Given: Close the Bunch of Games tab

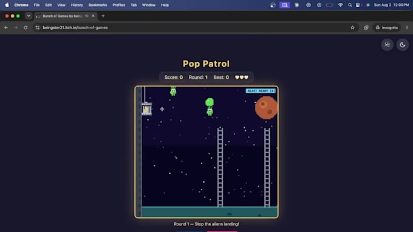Looking at the screenshot, I should (94, 16).
